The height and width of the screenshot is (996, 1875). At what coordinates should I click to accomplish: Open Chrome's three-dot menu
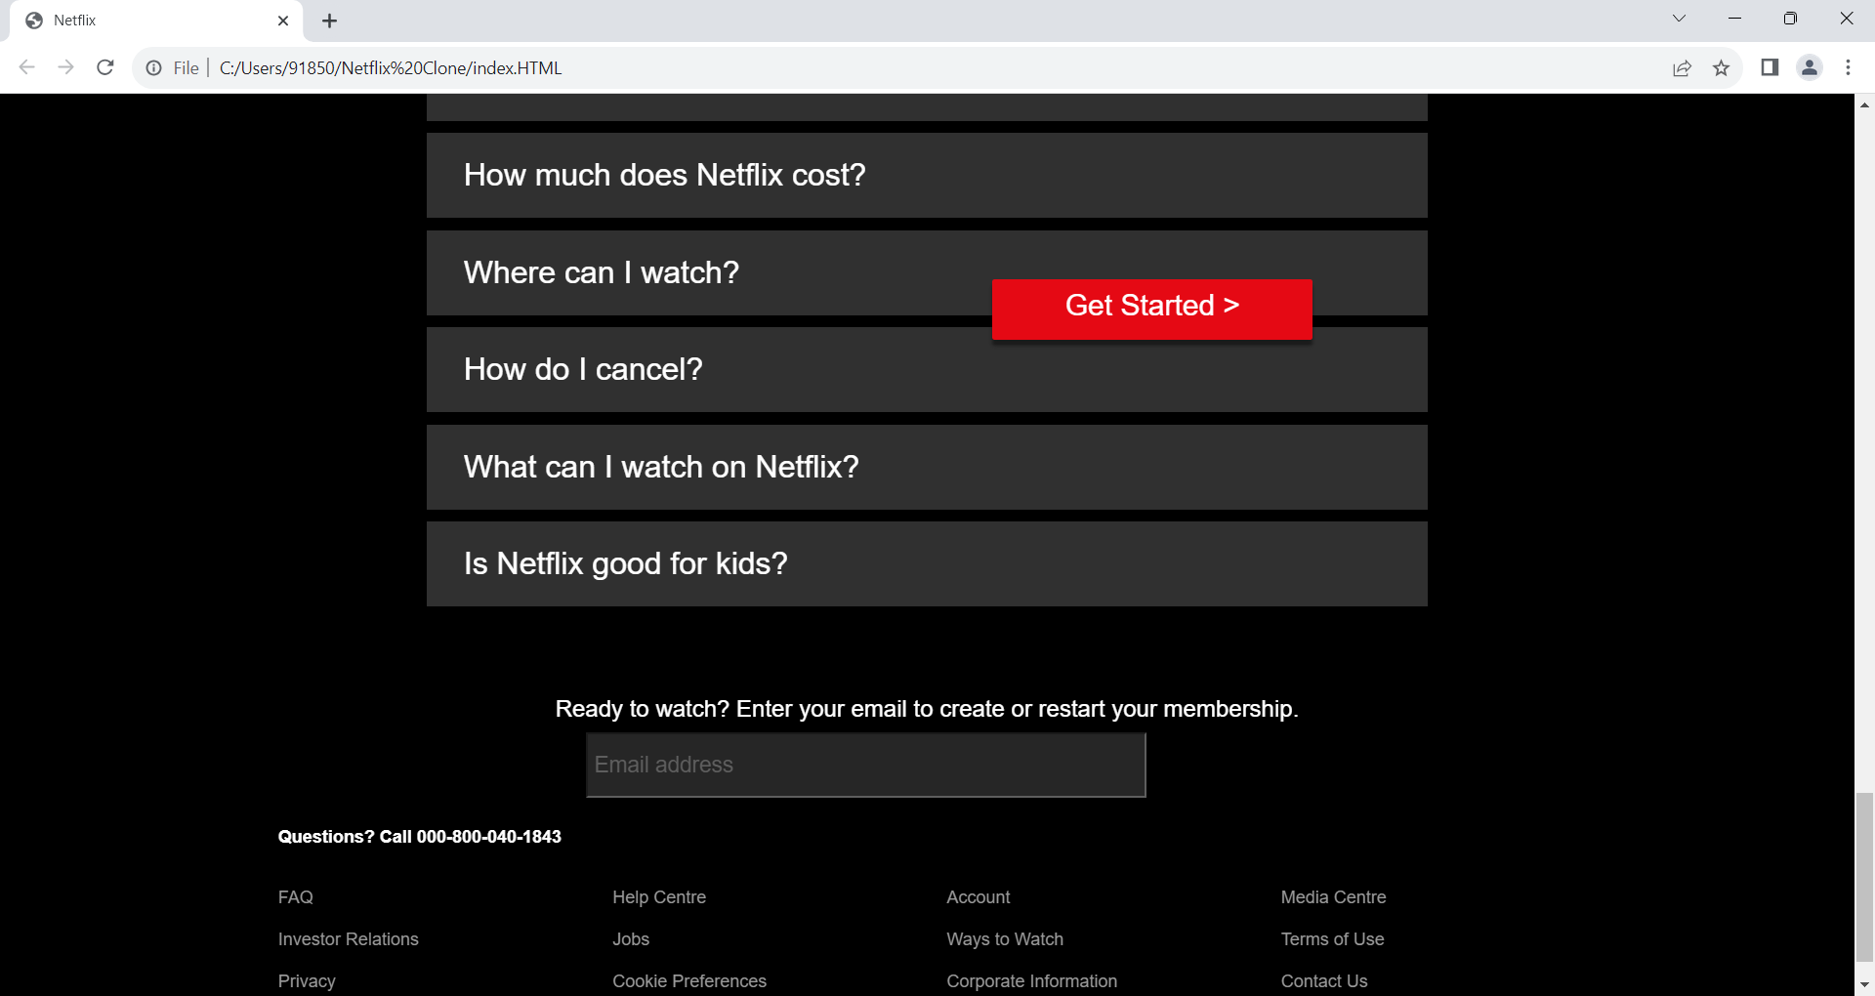coord(1848,67)
